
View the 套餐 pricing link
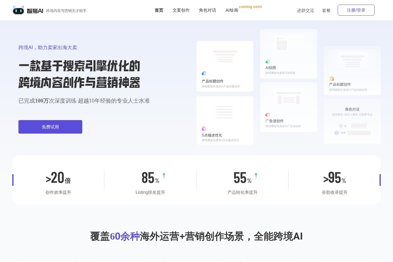coord(326,10)
